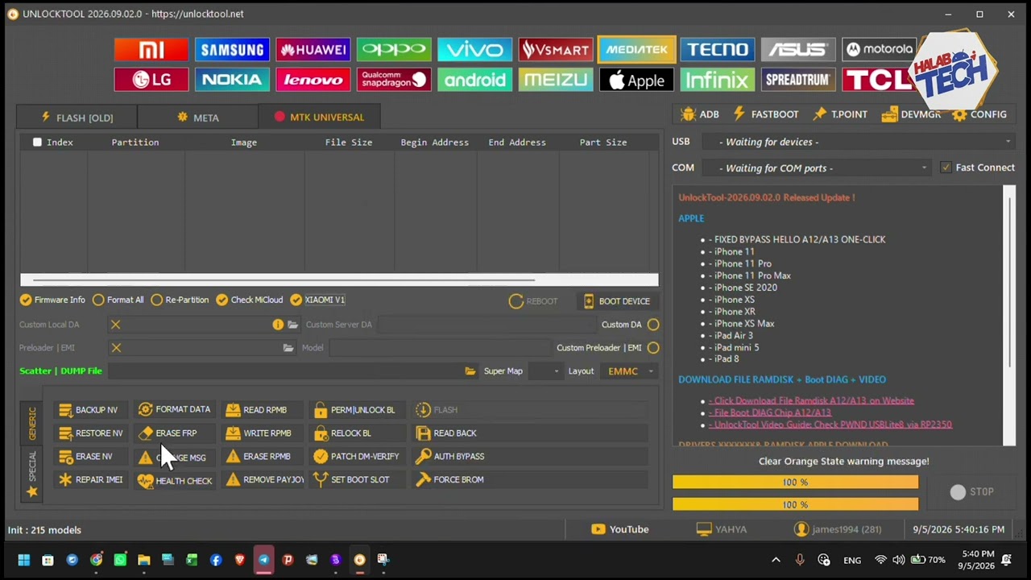This screenshot has height=580, width=1031.
Task: Switch to the FLASH [OLD] tab
Action: click(77, 118)
